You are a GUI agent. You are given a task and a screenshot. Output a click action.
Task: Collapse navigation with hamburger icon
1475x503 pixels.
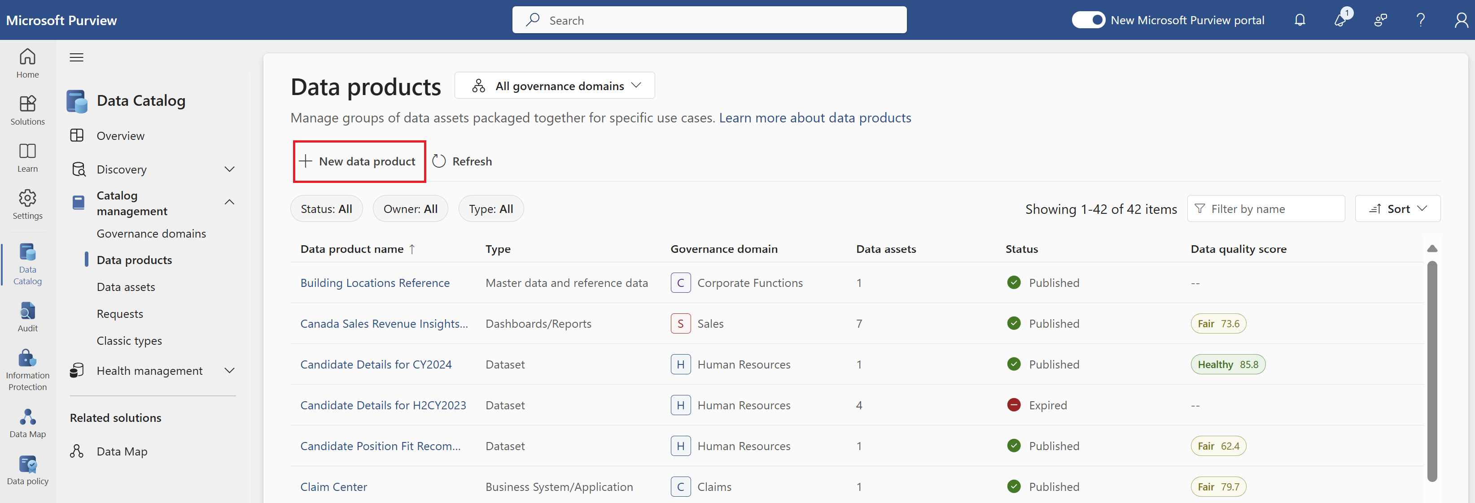77,57
